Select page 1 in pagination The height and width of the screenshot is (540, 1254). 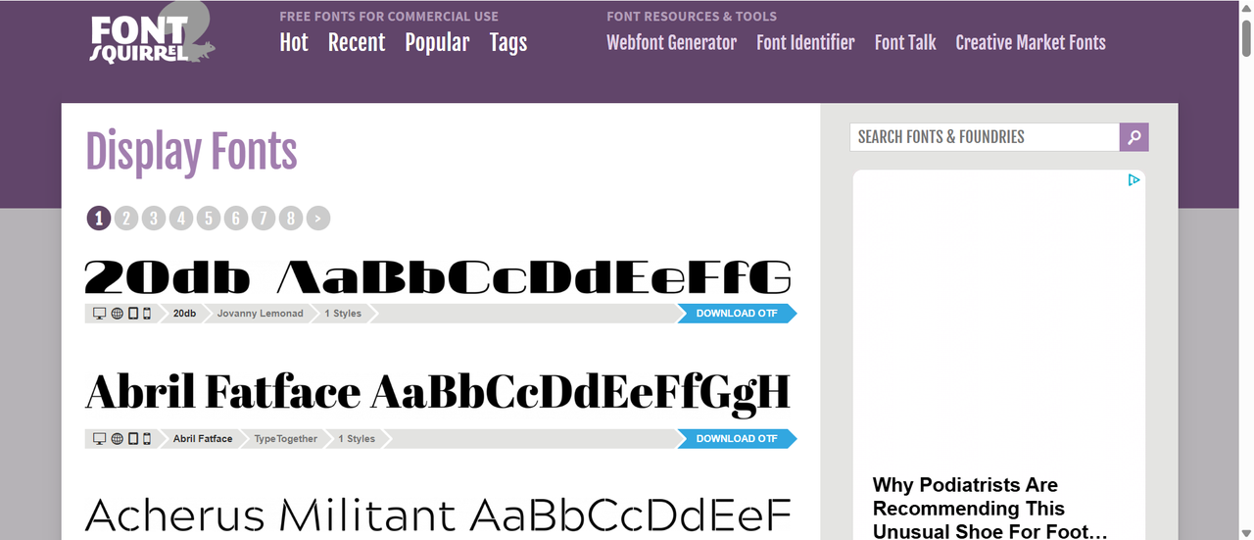click(99, 218)
